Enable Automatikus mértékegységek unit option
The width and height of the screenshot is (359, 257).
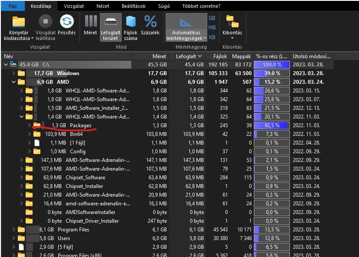tap(186, 27)
